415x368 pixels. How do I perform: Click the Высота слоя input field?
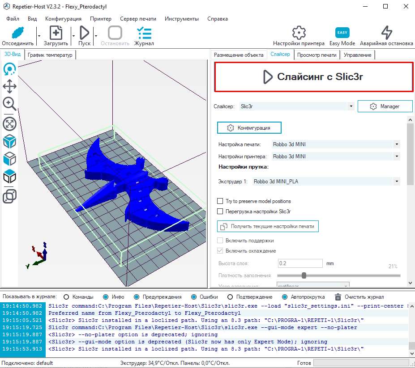click(x=300, y=263)
